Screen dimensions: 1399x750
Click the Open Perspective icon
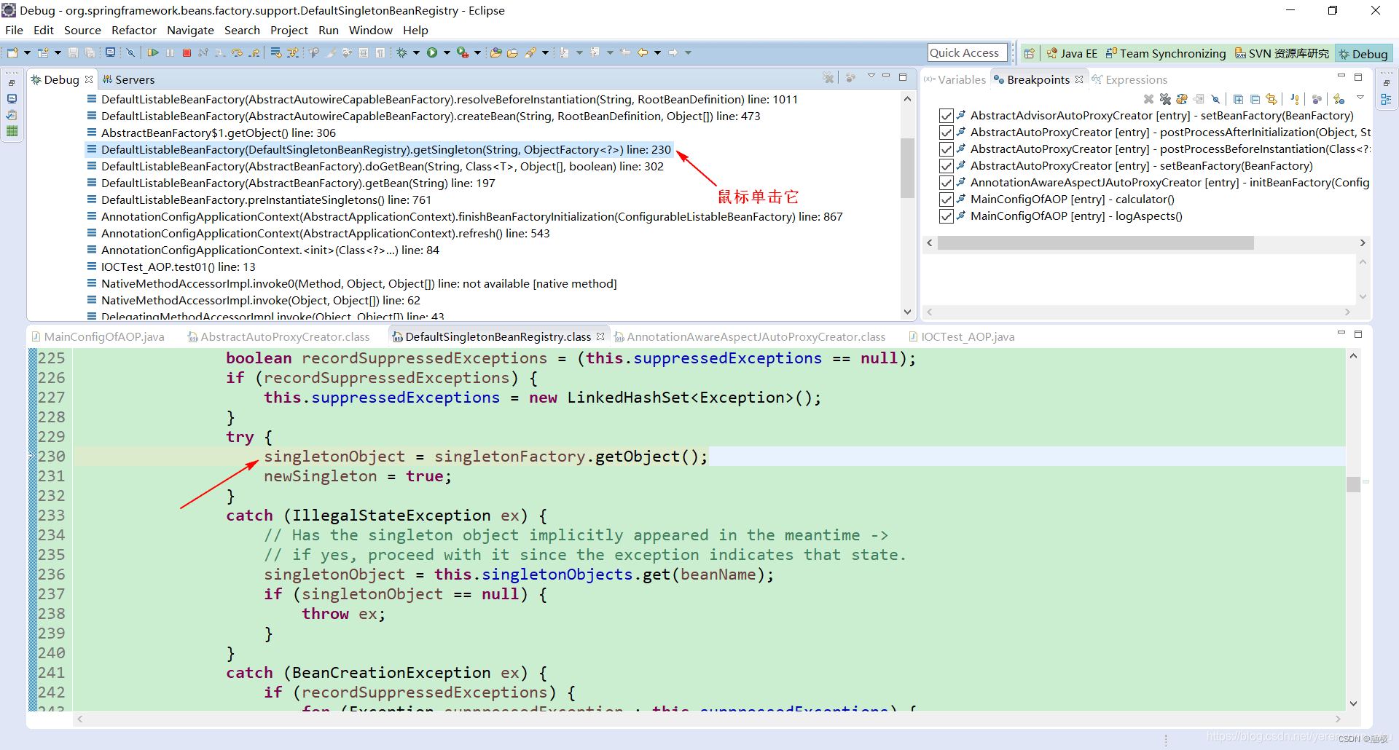coord(1029,53)
